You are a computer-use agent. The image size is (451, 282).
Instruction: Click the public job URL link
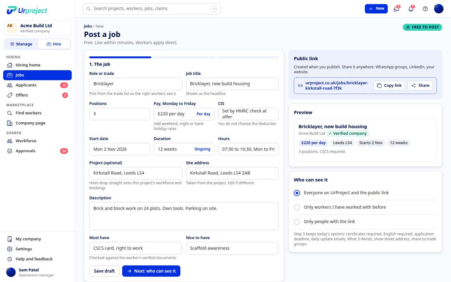(x=337, y=86)
